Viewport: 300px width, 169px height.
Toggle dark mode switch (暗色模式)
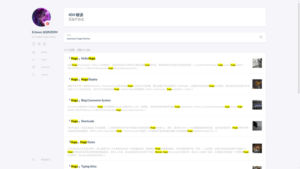coord(33,160)
